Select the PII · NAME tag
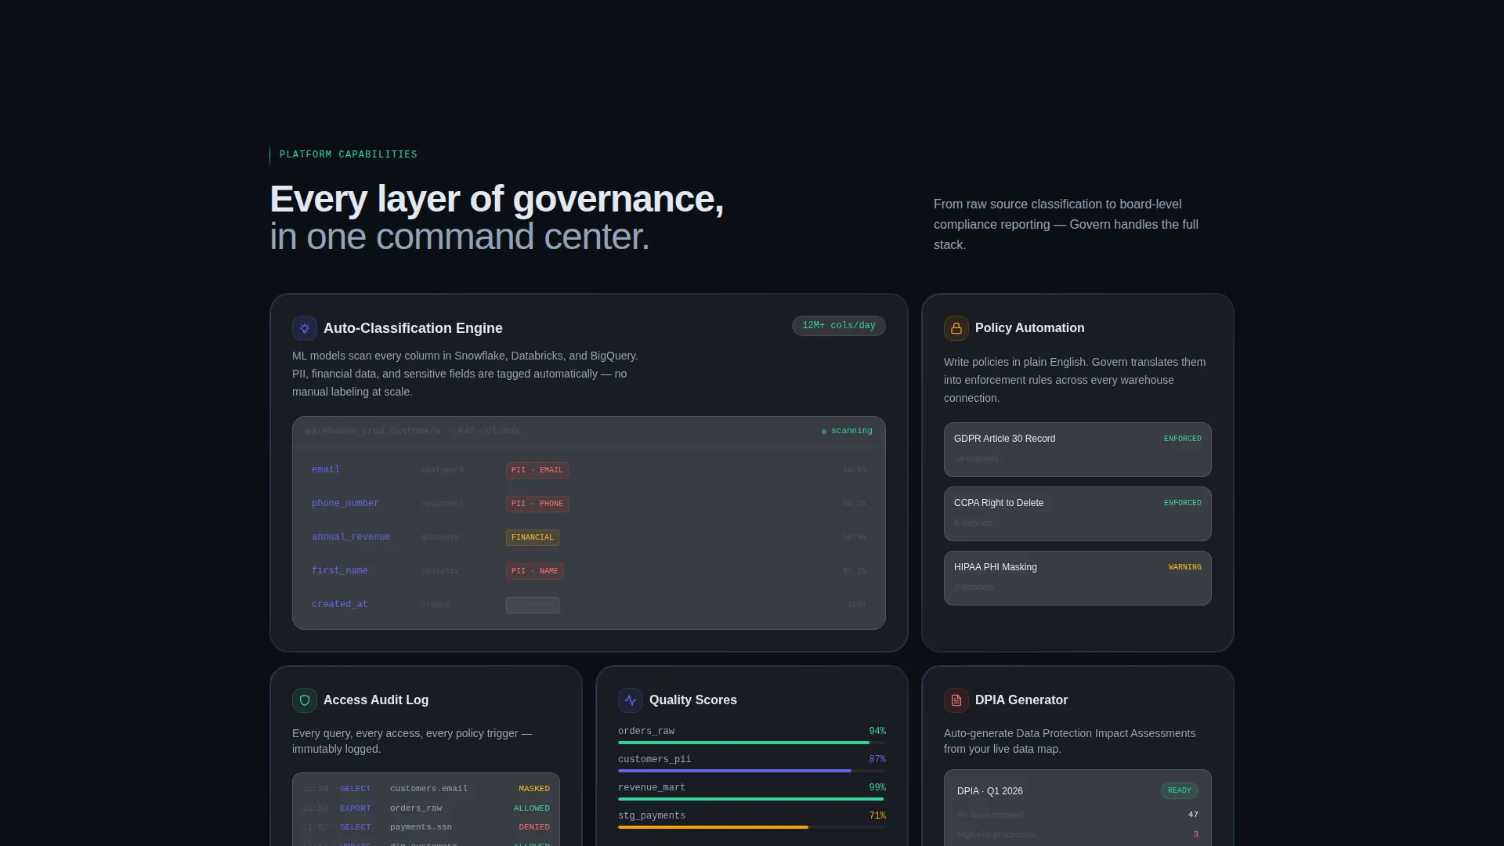The width and height of the screenshot is (1504, 846). [535, 571]
